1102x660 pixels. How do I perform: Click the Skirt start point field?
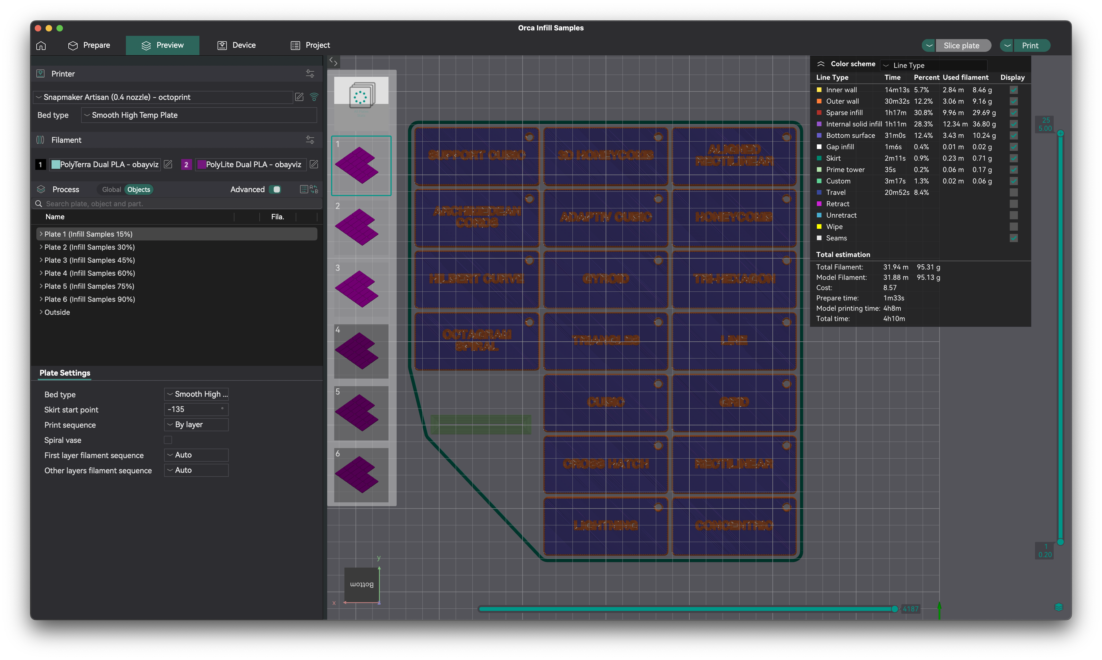(x=196, y=409)
